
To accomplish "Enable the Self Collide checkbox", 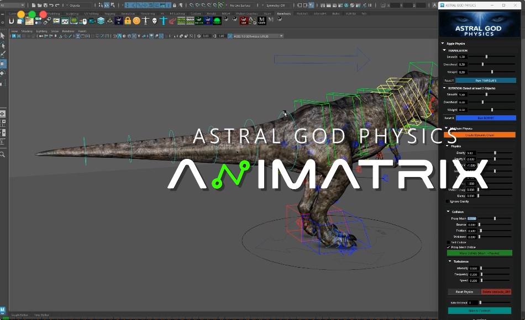I will click(448, 242).
